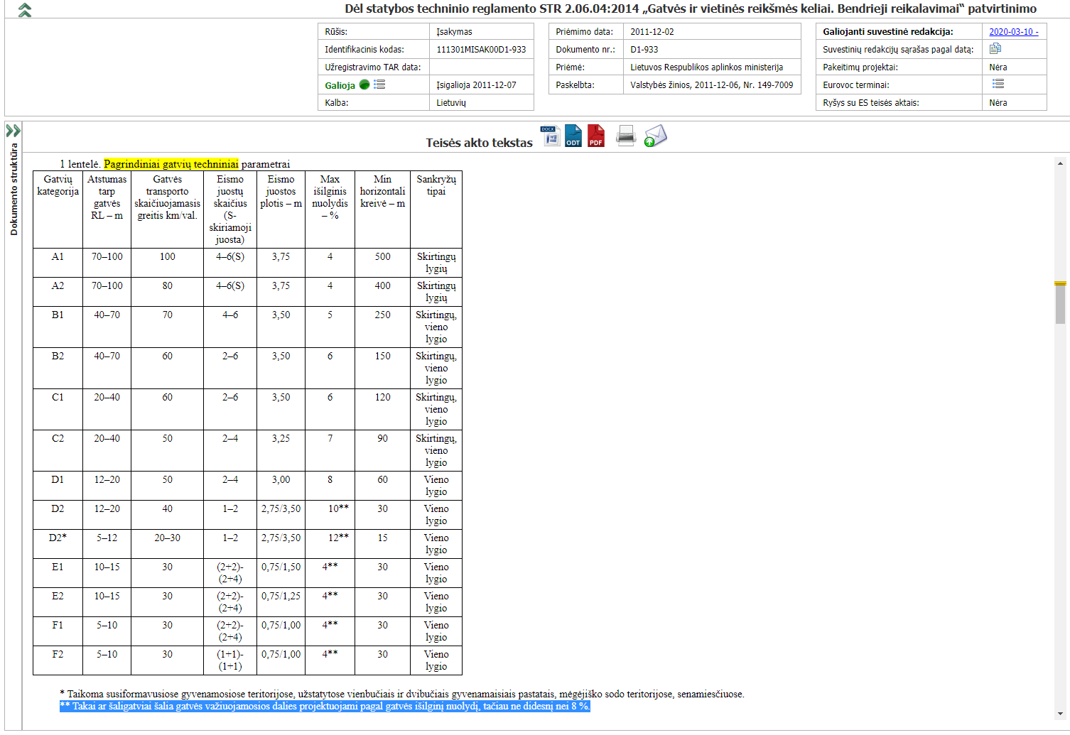Click the list icon next to Galioja
This screenshot has height=735, width=1070.
380,85
